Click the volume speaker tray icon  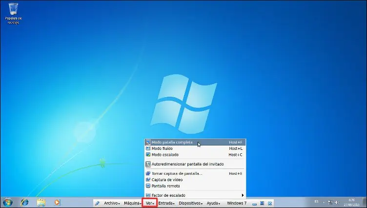click(337, 202)
